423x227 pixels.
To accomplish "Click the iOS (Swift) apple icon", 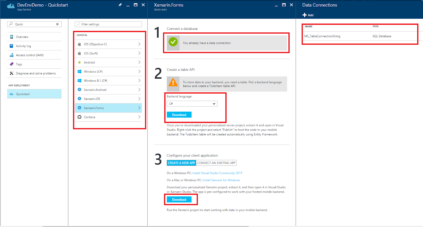I will [79, 53].
